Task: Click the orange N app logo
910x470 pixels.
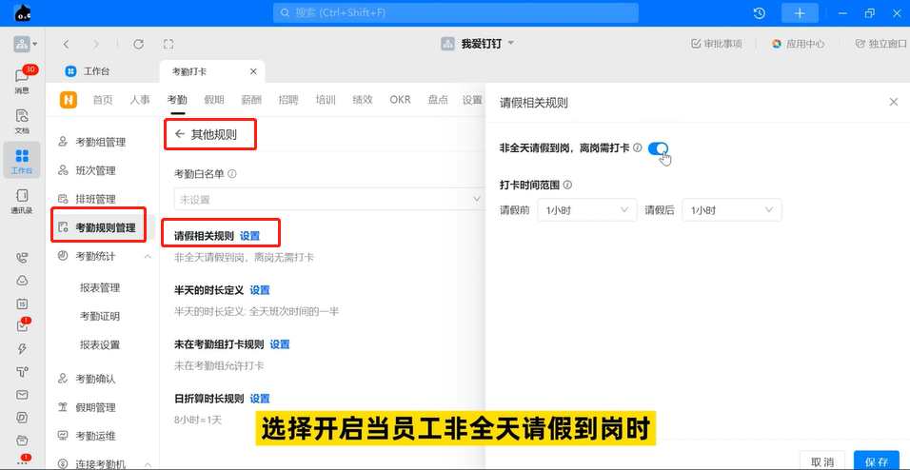Action: coord(69,100)
